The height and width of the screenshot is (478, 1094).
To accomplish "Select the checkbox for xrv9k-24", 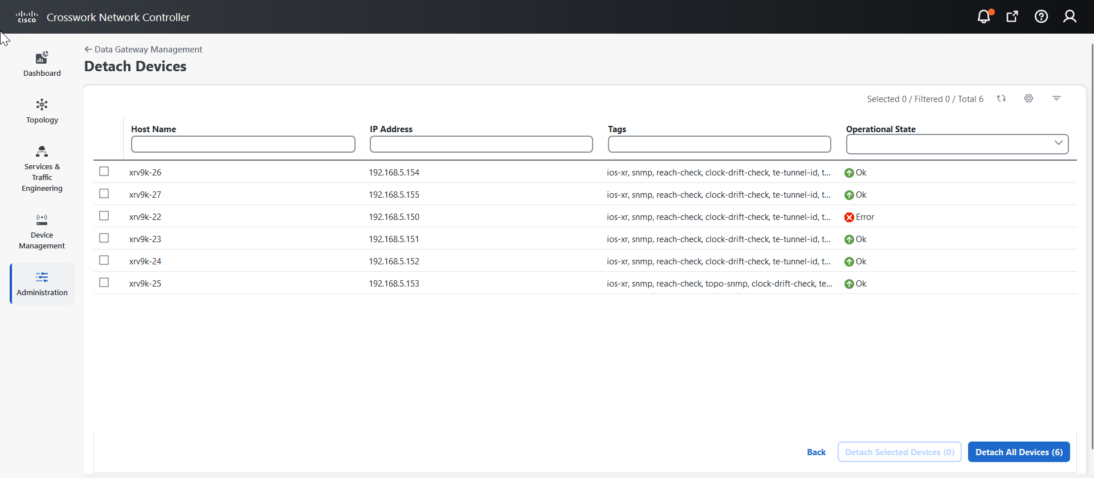I will [104, 260].
